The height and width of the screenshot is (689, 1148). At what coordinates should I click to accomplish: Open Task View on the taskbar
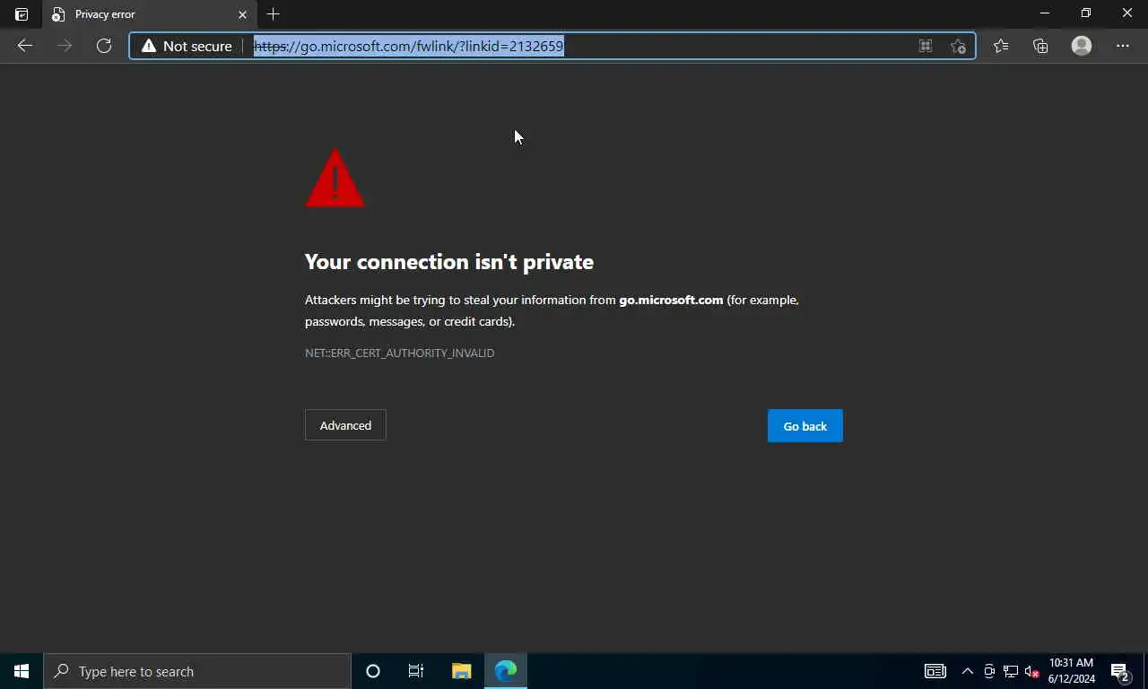point(416,671)
